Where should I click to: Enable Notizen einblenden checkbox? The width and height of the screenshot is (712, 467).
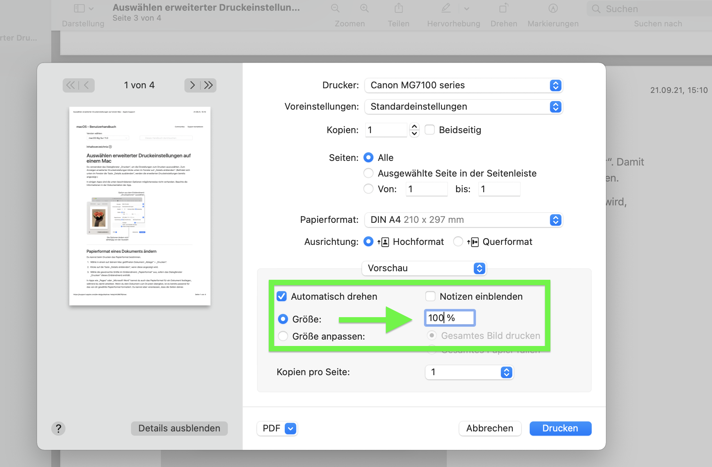430,297
